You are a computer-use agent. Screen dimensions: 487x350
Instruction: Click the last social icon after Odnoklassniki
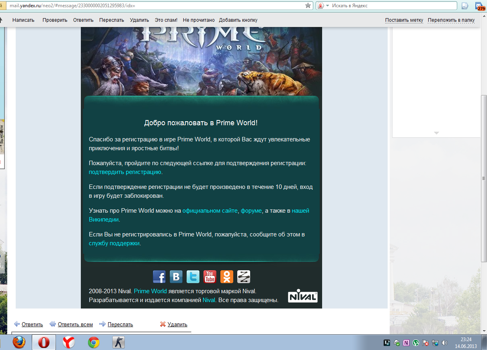coord(244,277)
